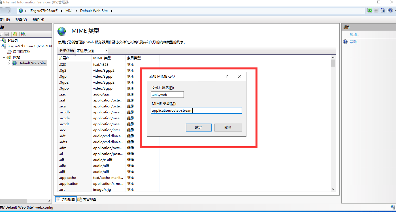Click iZsgzu97b05sarZ in the breadcrumb
Screen dimensions: 396x212
tap(43, 11)
